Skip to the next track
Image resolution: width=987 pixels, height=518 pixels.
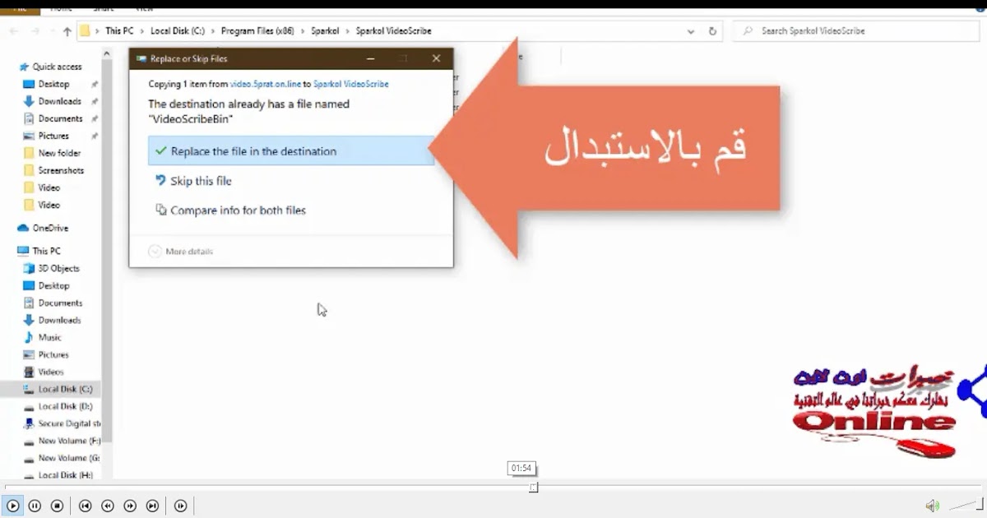click(x=152, y=506)
